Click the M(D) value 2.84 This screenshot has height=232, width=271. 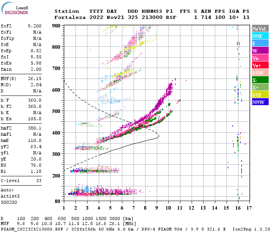click(x=36, y=85)
